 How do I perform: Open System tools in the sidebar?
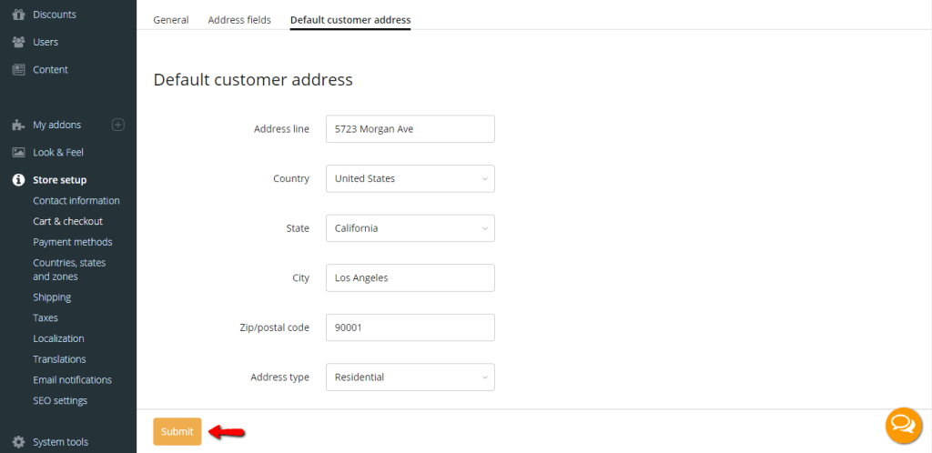61,442
